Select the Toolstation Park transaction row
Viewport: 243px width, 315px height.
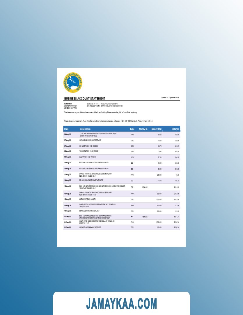click(x=89, y=151)
